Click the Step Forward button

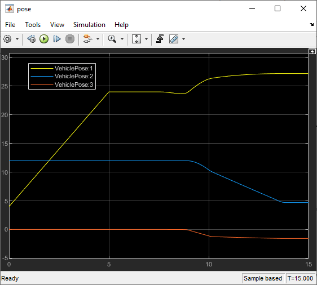pos(57,39)
